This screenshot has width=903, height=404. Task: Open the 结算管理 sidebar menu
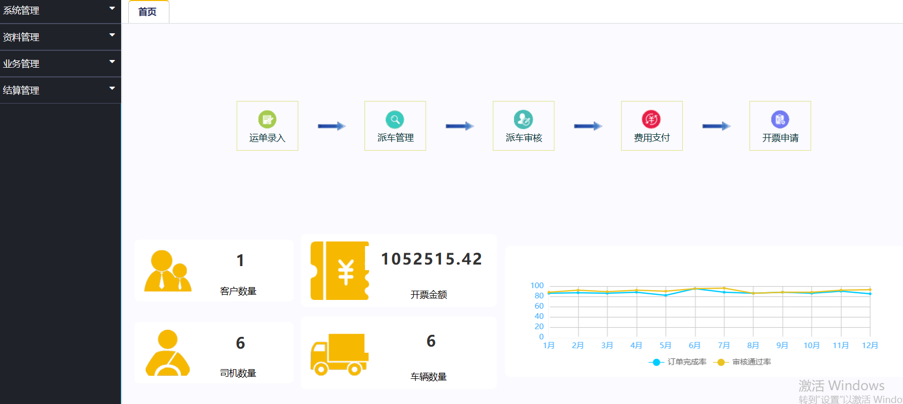pos(60,90)
